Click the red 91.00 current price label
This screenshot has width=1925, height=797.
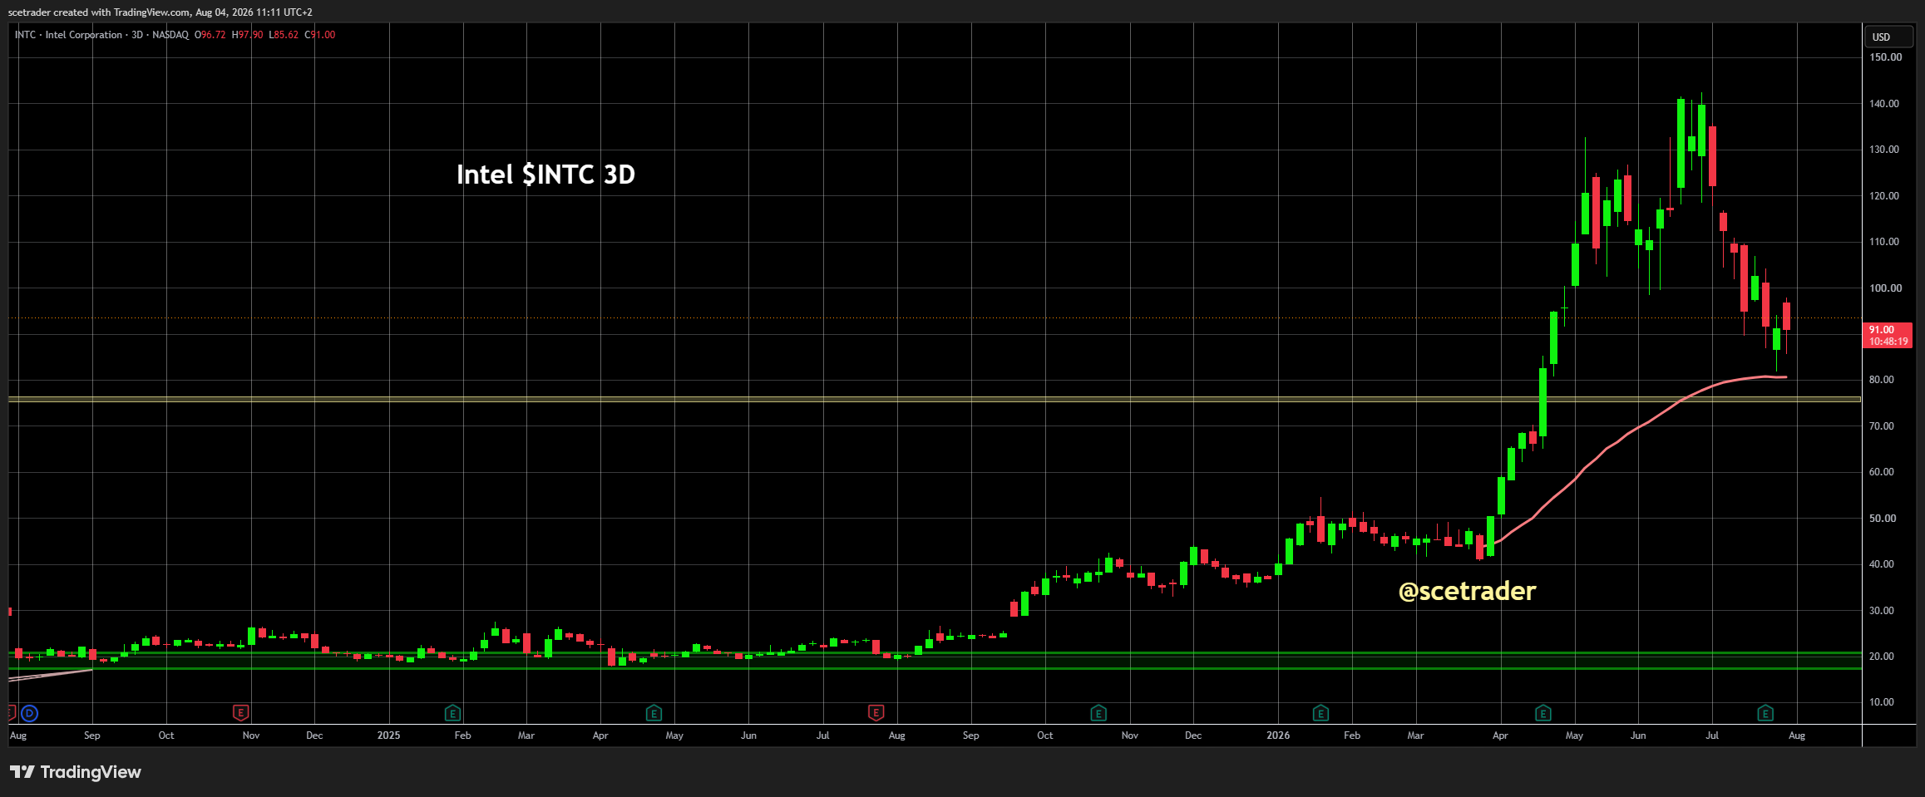click(1888, 335)
